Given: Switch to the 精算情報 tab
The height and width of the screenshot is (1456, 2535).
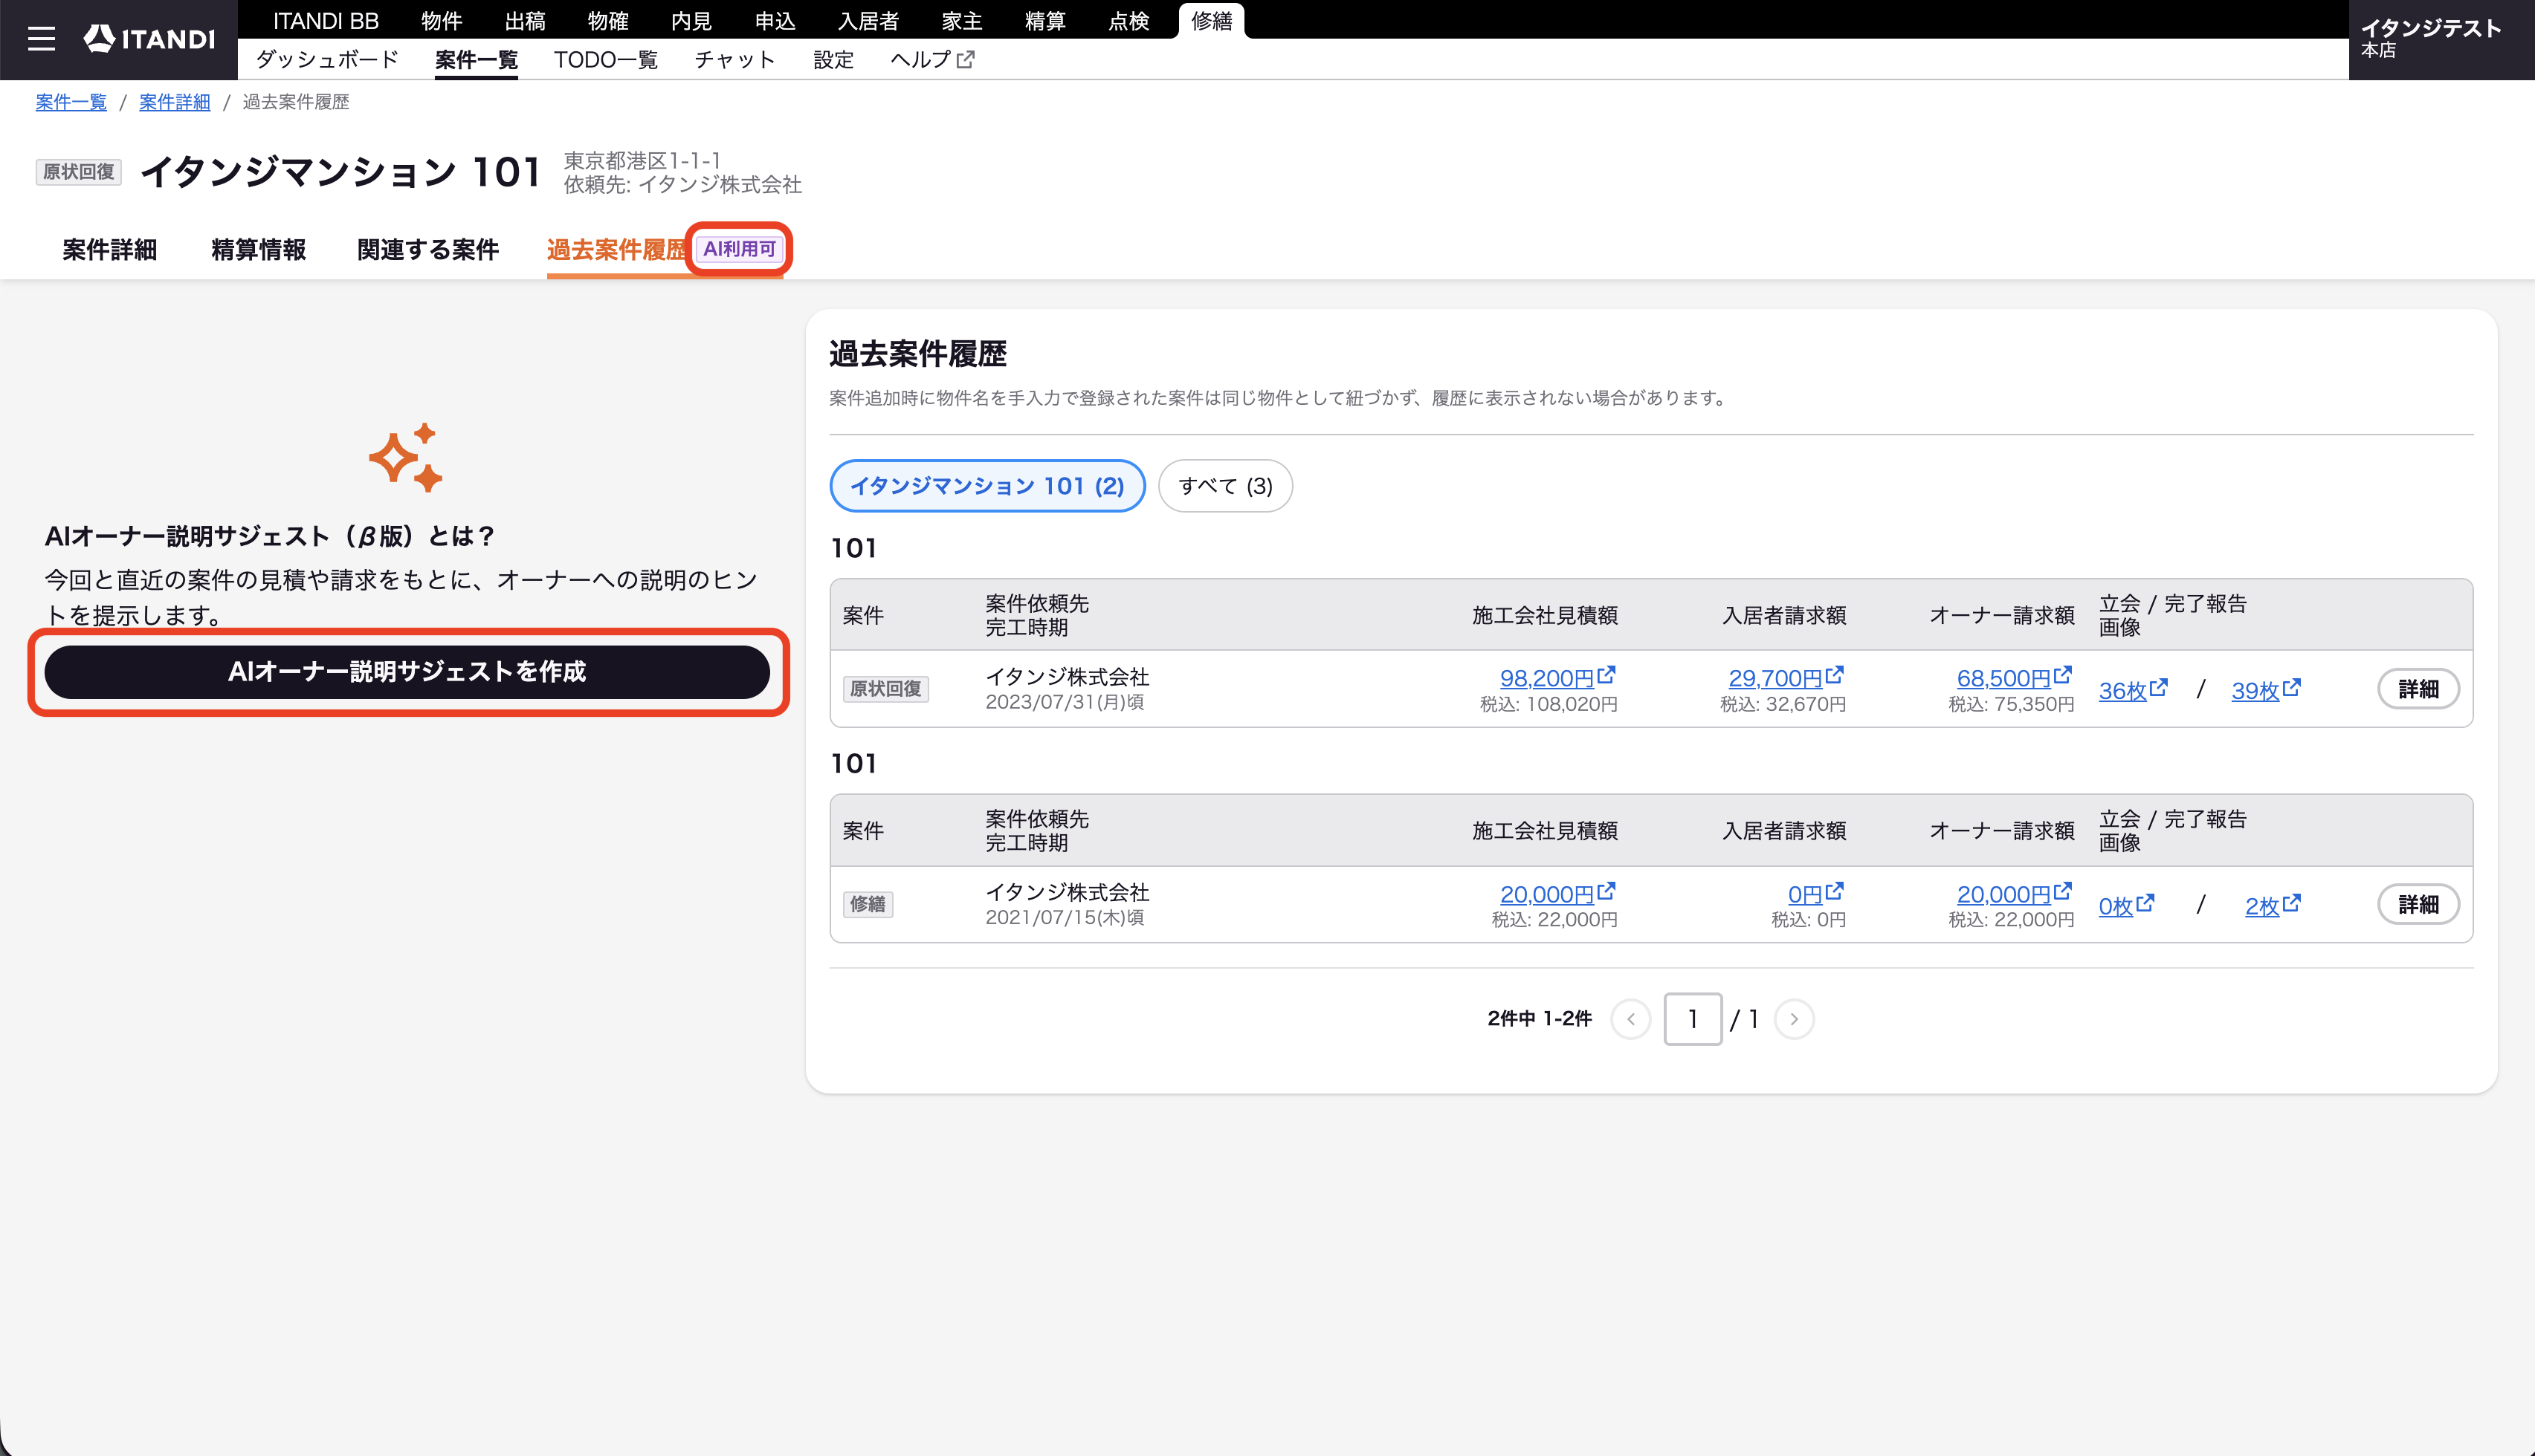Looking at the screenshot, I should [258, 250].
